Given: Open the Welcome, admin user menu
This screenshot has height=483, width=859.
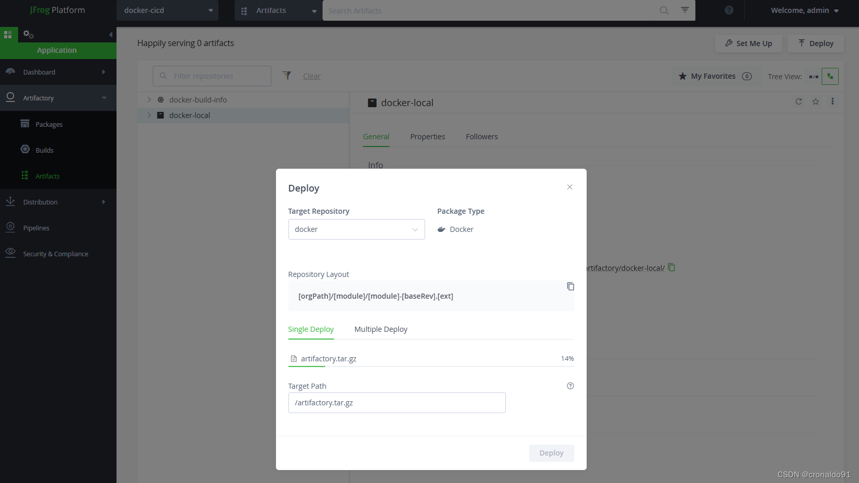Looking at the screenshot, I should click(x=804, y=10).
